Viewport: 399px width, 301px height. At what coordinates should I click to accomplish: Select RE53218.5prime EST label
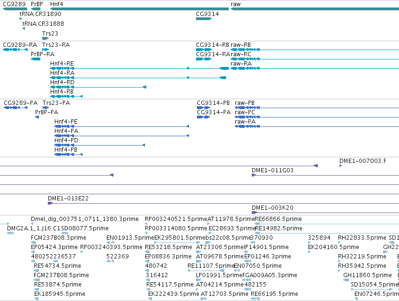168,247
